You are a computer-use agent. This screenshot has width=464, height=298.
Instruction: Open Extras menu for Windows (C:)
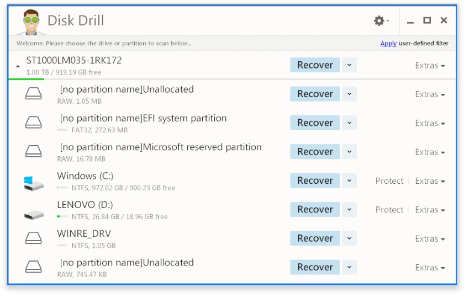(430, 181)
